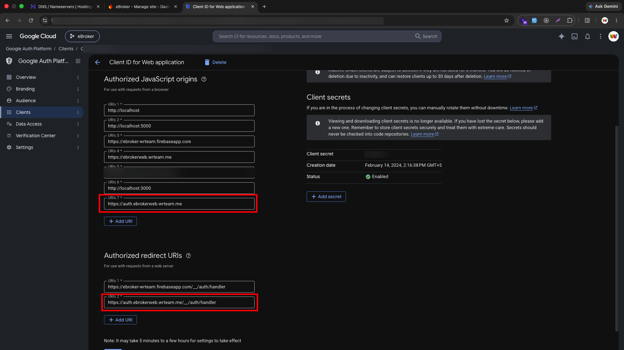Open Chrome side panel icon
The image size is (624, 350).
pyautogui.click(x=587, y=20)
